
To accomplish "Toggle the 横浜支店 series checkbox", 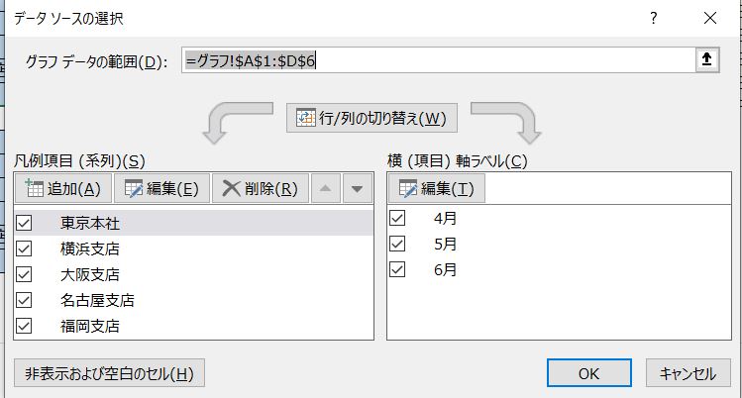I will 25,249.
